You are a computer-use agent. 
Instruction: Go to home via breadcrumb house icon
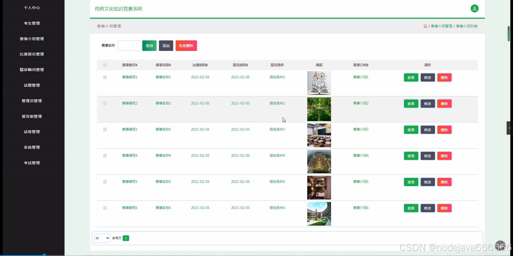[425, 26]
